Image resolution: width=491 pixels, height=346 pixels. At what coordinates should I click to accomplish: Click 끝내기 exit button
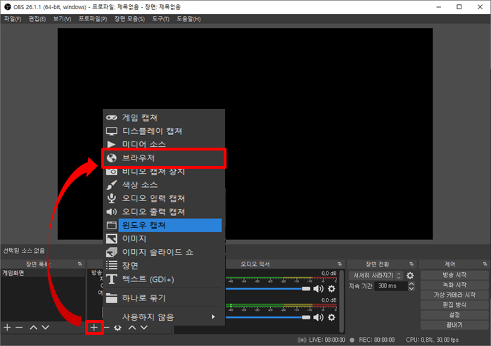(454, 325)
